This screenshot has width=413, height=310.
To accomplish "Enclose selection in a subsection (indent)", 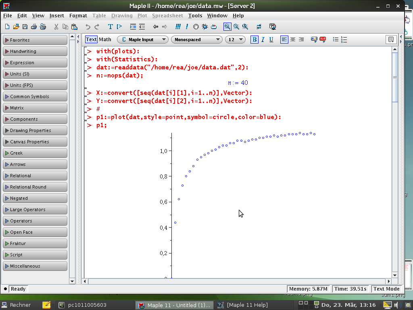I will click(133, 27).
